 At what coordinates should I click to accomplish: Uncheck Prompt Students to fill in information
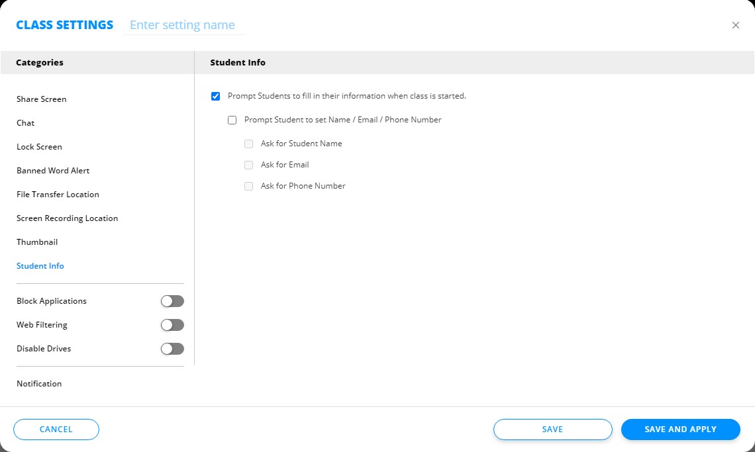coord(215,97)
